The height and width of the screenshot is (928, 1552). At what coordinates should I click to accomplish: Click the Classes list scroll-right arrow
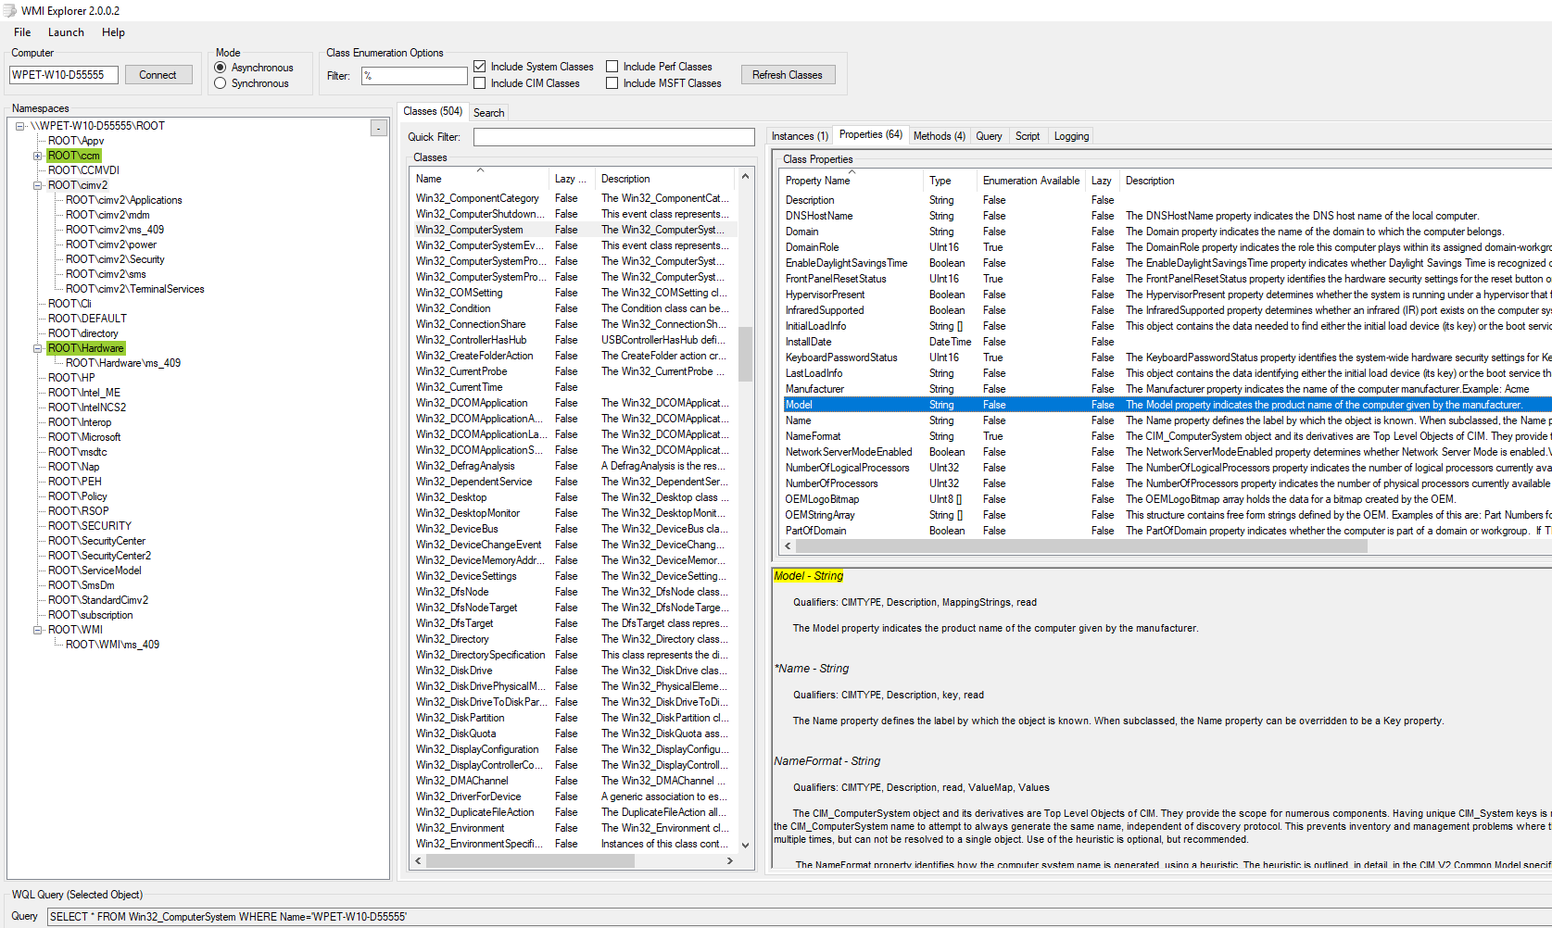click(x=730, y=861)
